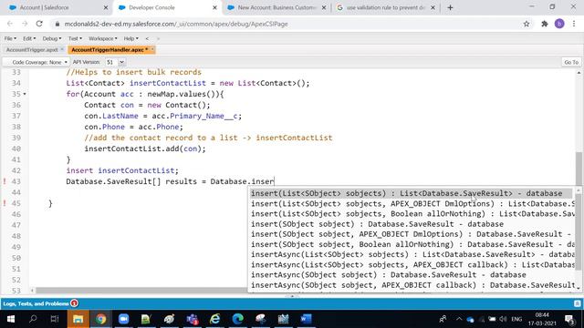Click the previous-location left angle button
Screen dimensions: 584x328
pos(147,38)
